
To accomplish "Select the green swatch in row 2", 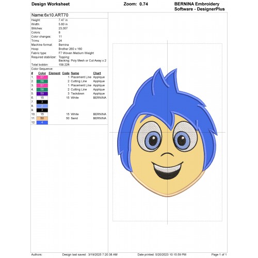I will pyautogui.click(x=42, y=81).
